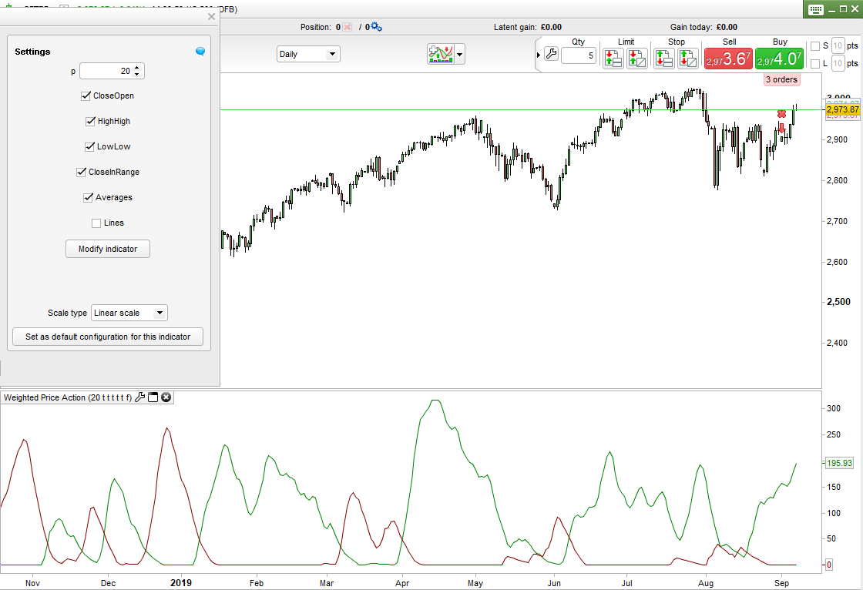Open the Scale type dropdown
Viewport: 863px width, 590px height.
click(129, 313)
